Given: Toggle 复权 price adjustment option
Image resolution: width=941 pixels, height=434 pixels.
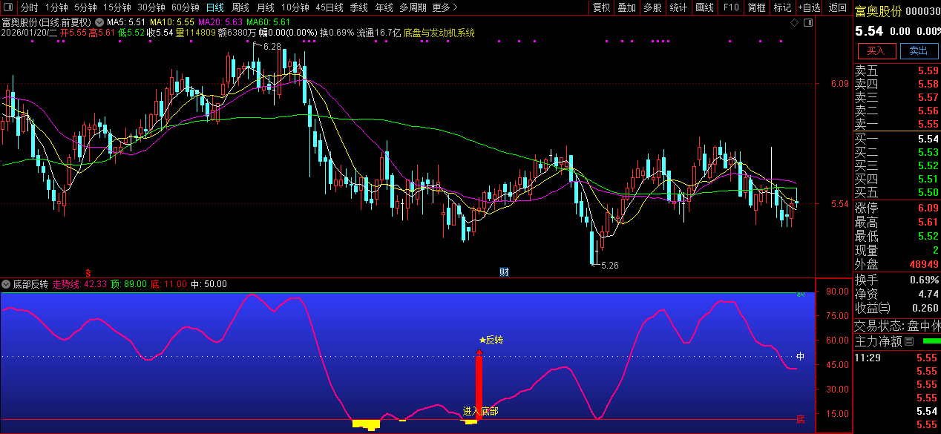Looking at the screenshot, I should (601, 7).
